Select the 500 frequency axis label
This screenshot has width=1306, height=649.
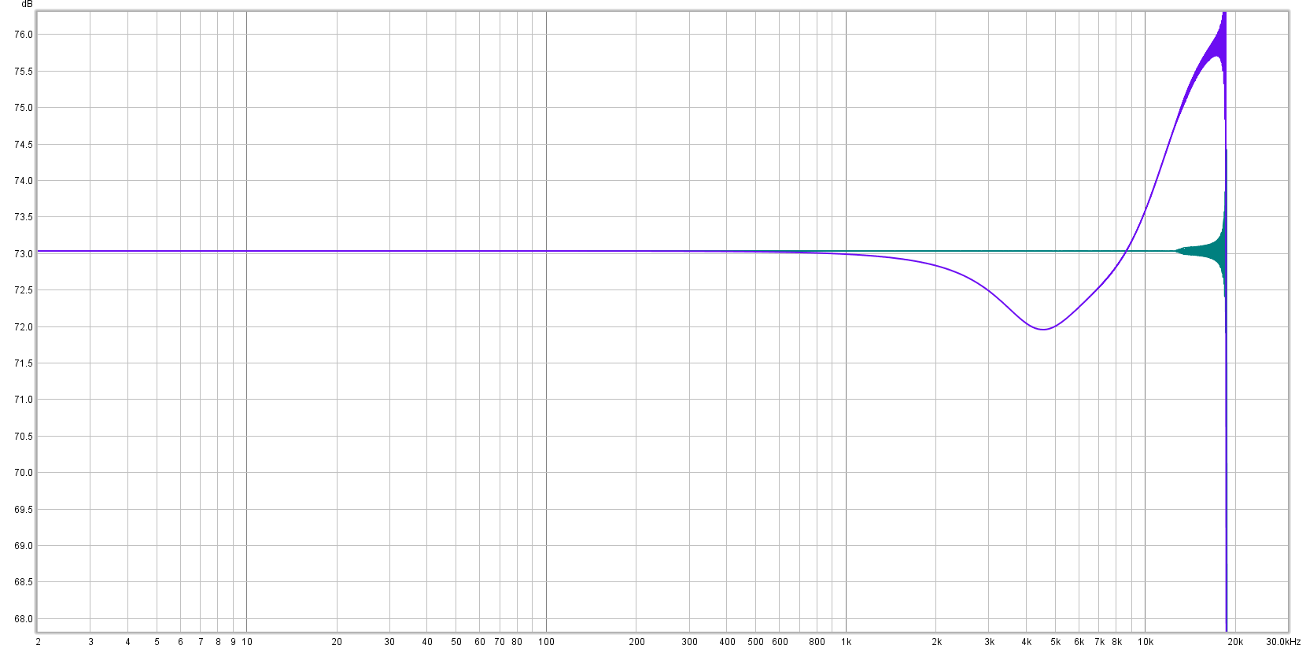click(755, 642)
